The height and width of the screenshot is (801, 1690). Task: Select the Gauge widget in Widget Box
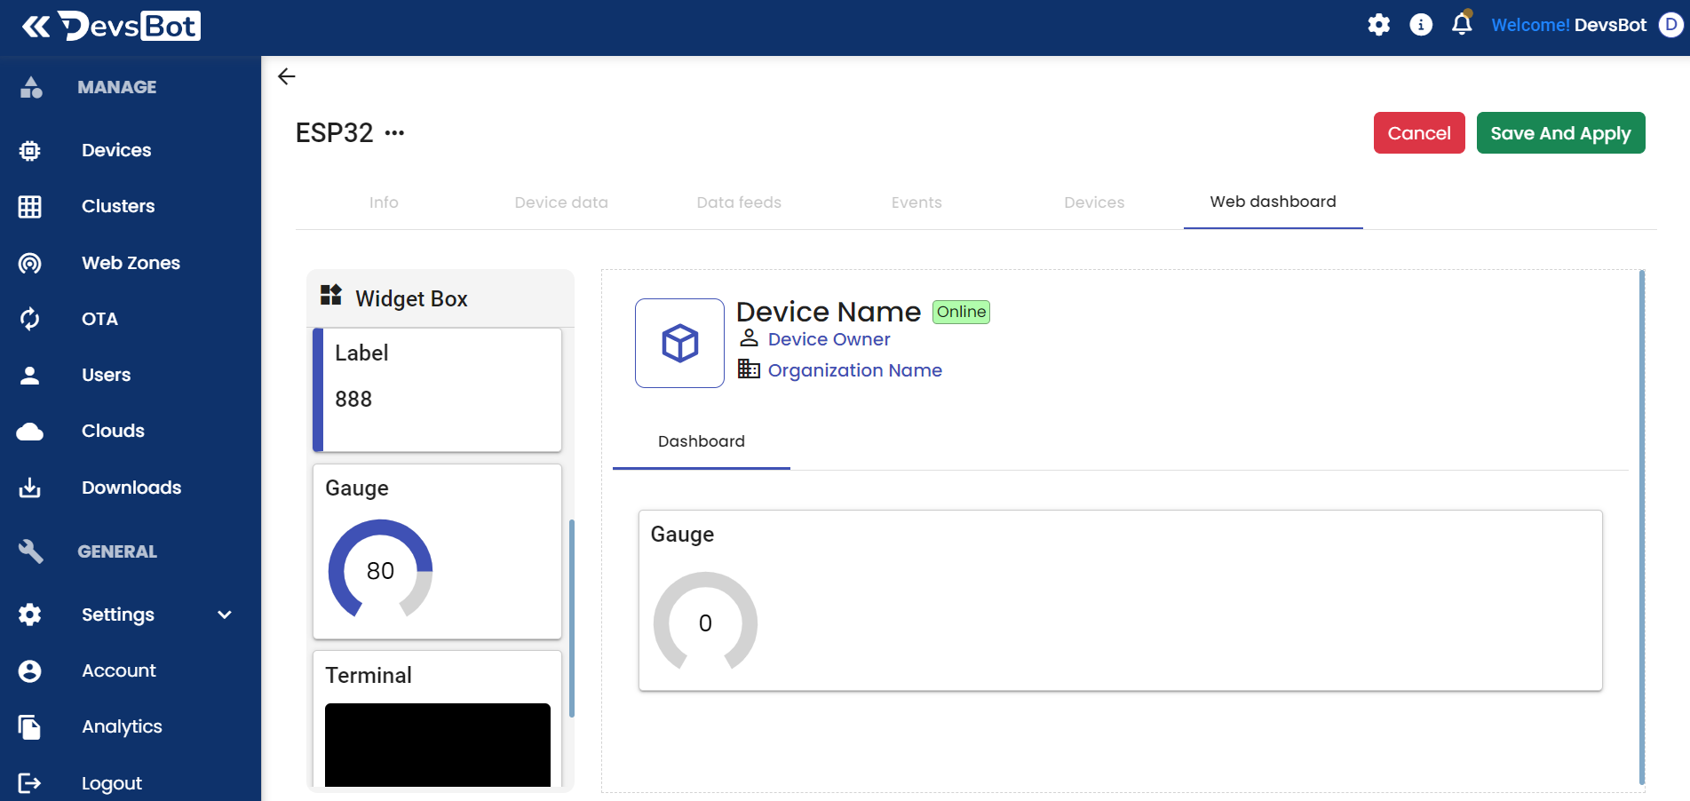click(437, 551)
